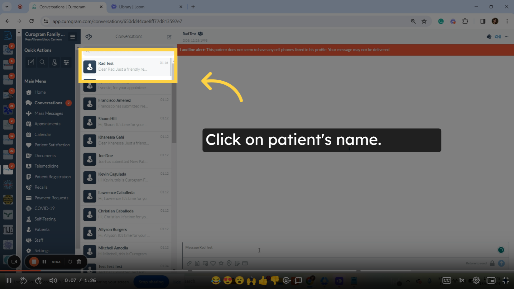Open the tags icon in conversation header
Image resolution: width=514 pixels, height=289 pixels.
489,36
